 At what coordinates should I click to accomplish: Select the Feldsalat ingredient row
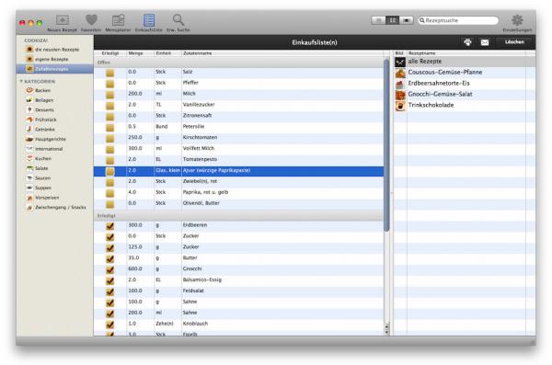tap(238, 291)
